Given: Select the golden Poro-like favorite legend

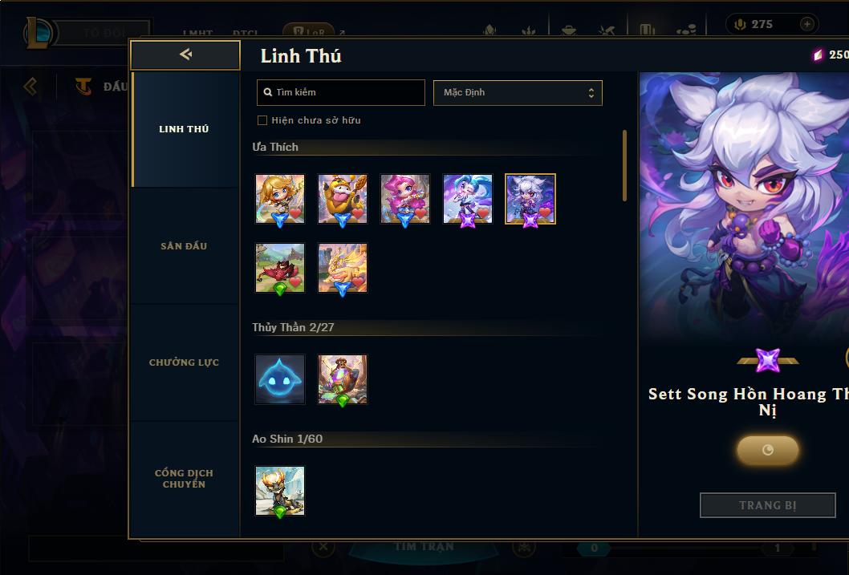Looking at the screenshot, I should point(342,199).
